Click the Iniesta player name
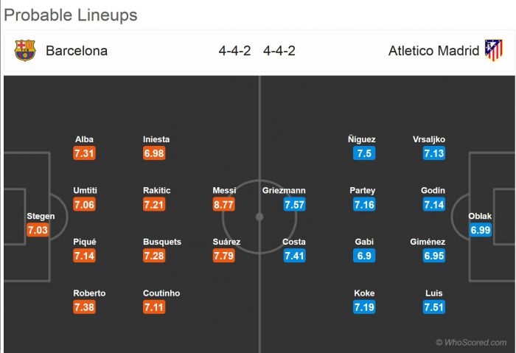The image size is (516, 353). coord(156,139)
